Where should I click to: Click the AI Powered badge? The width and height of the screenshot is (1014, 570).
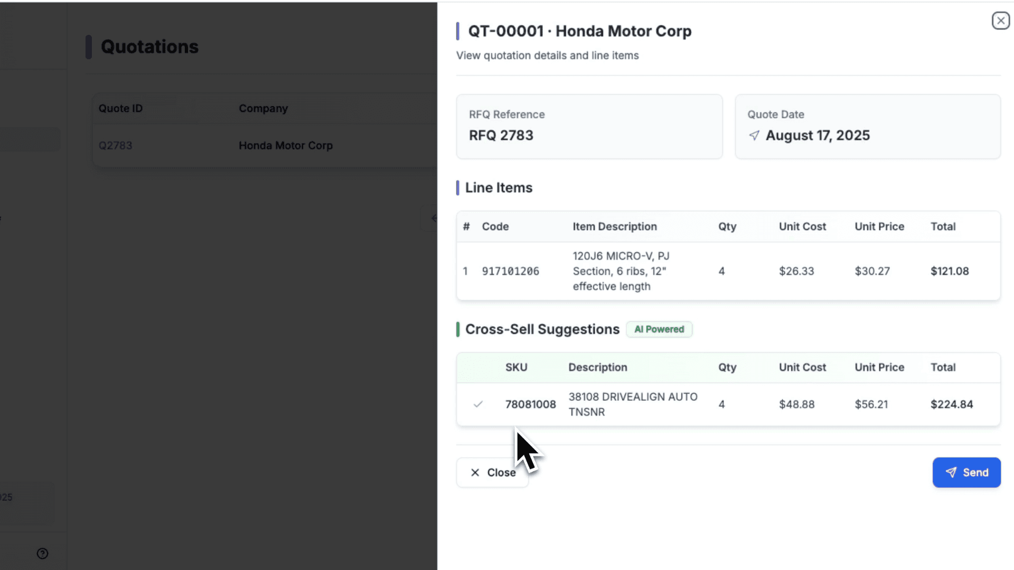(659, 329)
